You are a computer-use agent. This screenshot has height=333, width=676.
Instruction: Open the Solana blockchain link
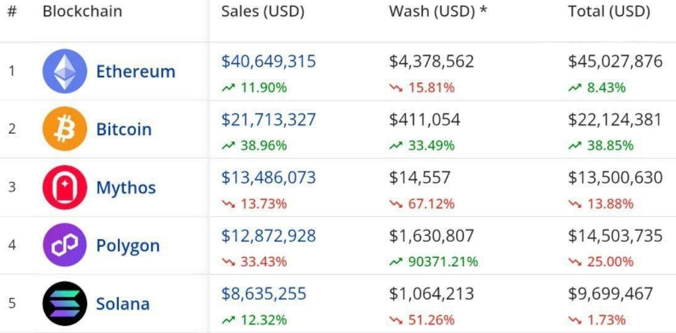[x=123, y=303]
